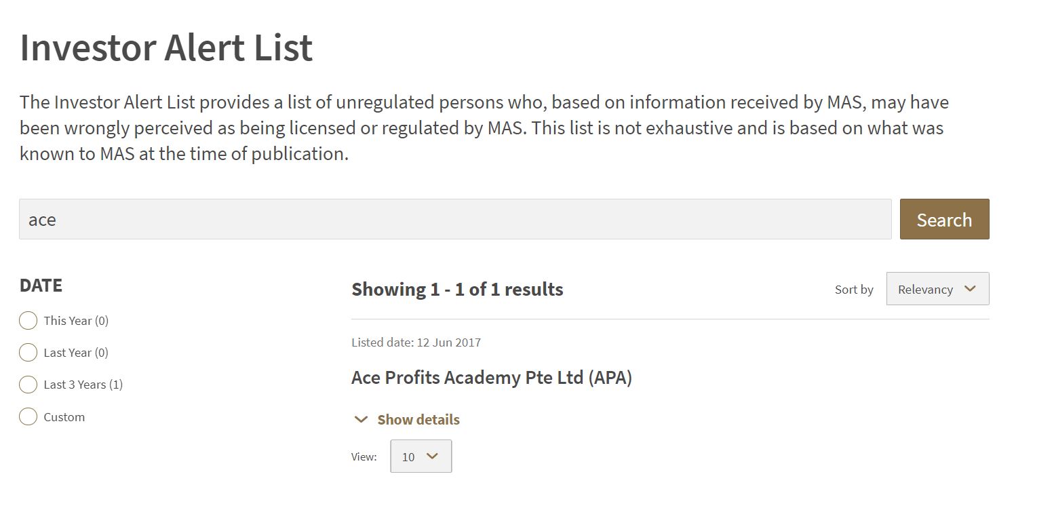1054x508 pixels.
Task: Open the Relevancy sort dropdown
Action: pos(937,289)
